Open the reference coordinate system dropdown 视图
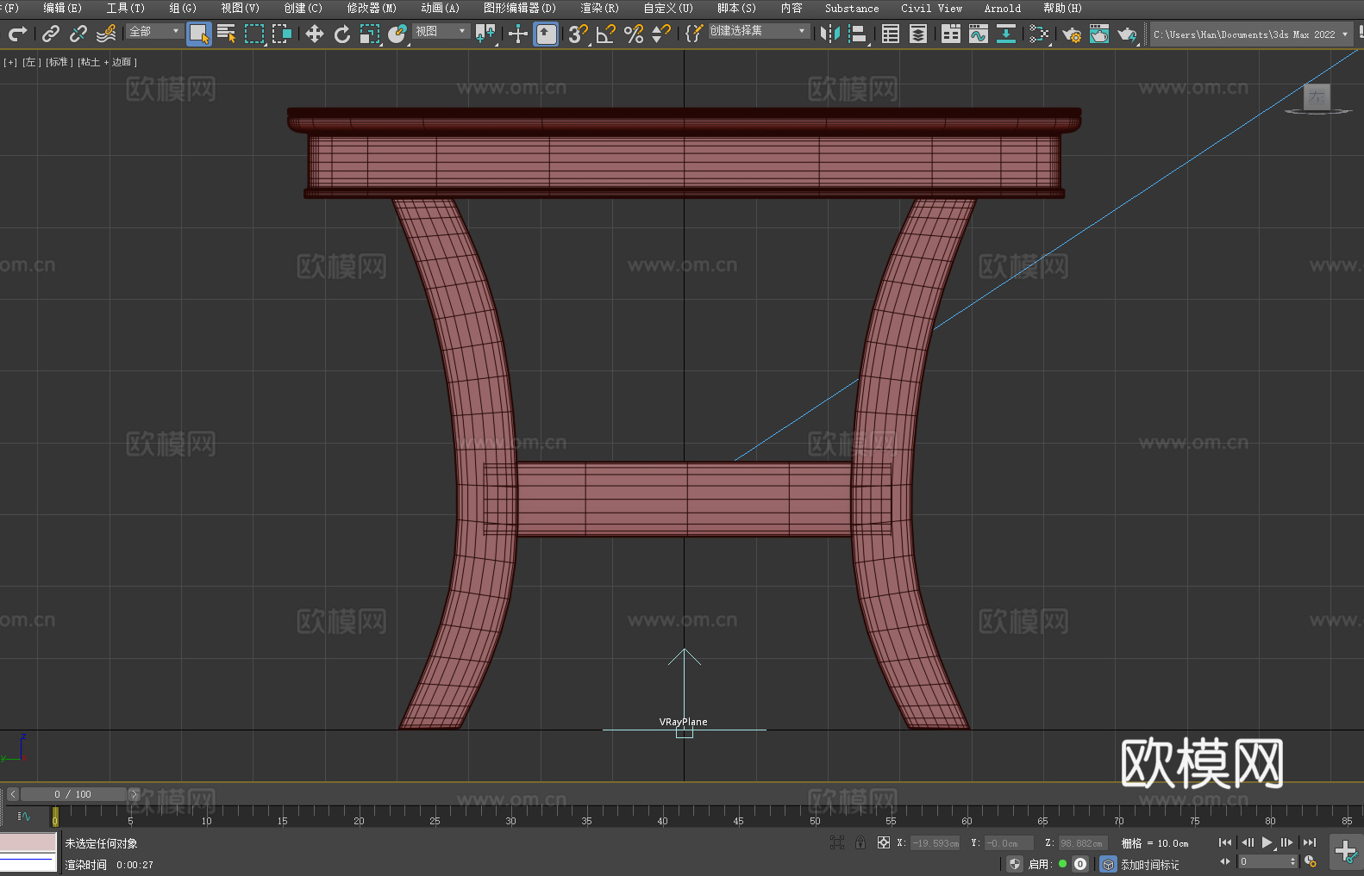 pyautogui.click(x=441, y=31)
